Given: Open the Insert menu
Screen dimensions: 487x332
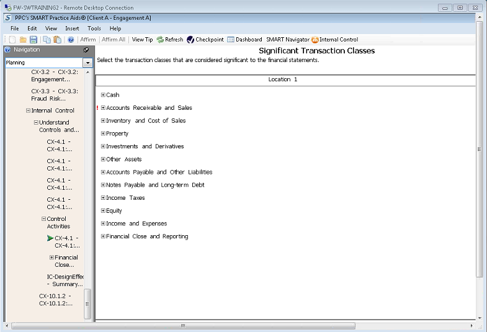Looking at the screenshot, I should 72,29.
